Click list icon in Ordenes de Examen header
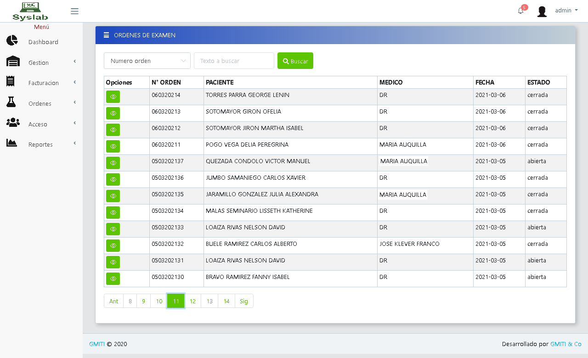 point(107,35)
